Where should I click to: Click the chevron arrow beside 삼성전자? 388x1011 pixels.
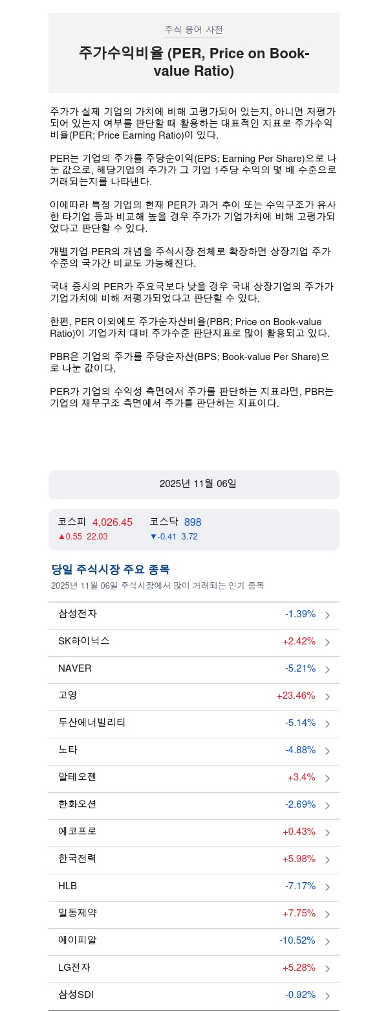[x=327, y=615]
